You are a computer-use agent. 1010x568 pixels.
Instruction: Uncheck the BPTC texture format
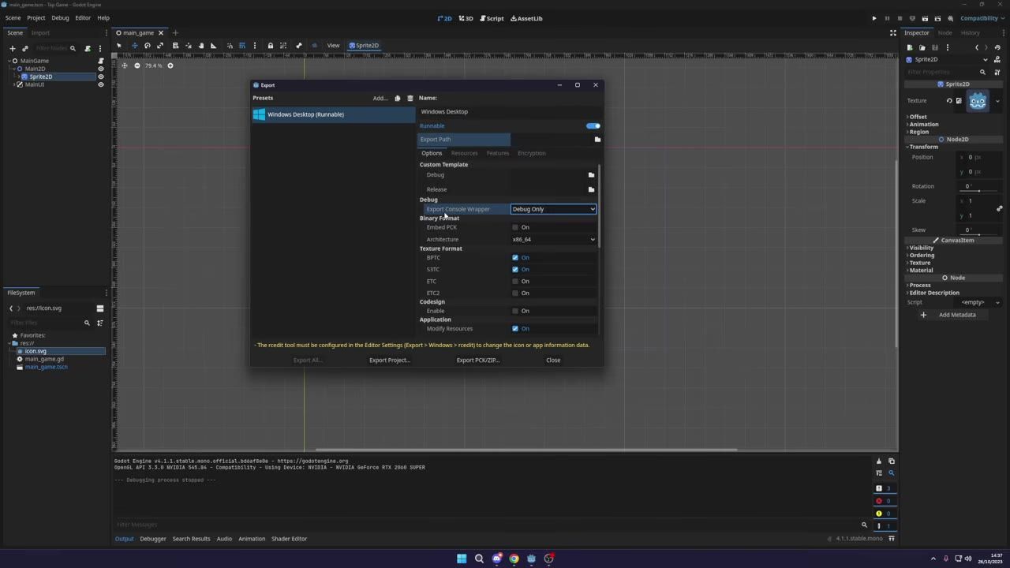click(515, 257)
